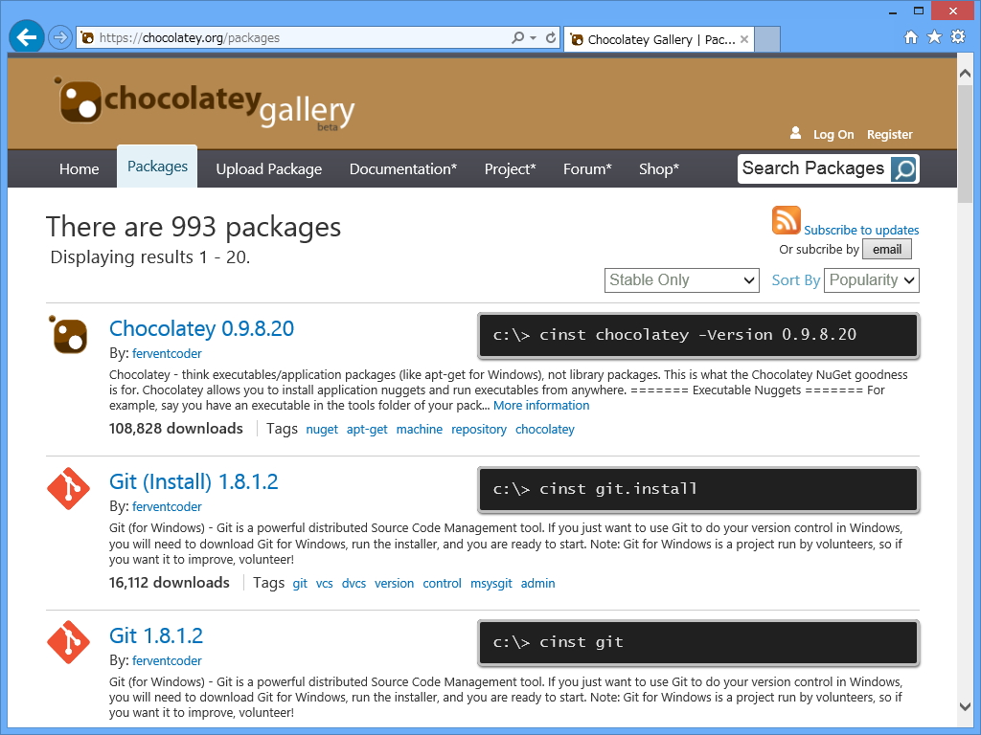The height and width of the screenshot is (735, 981).
Task: Click the orange RSS feed icon
Action: (x=786, y=220)
